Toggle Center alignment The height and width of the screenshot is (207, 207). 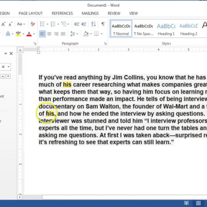(49, 34)
